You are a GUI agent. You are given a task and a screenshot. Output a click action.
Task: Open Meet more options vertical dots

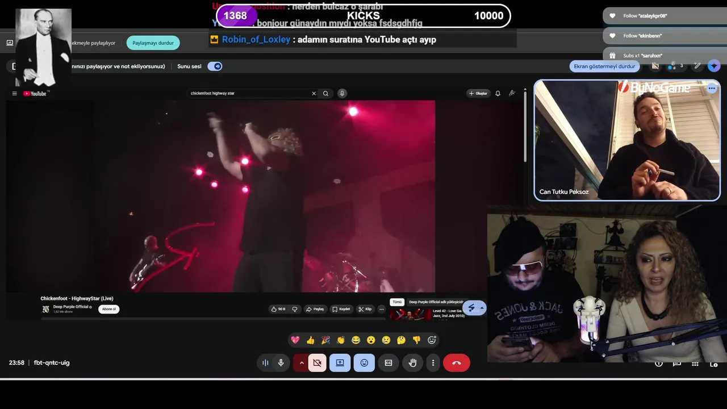coord(433,362)
